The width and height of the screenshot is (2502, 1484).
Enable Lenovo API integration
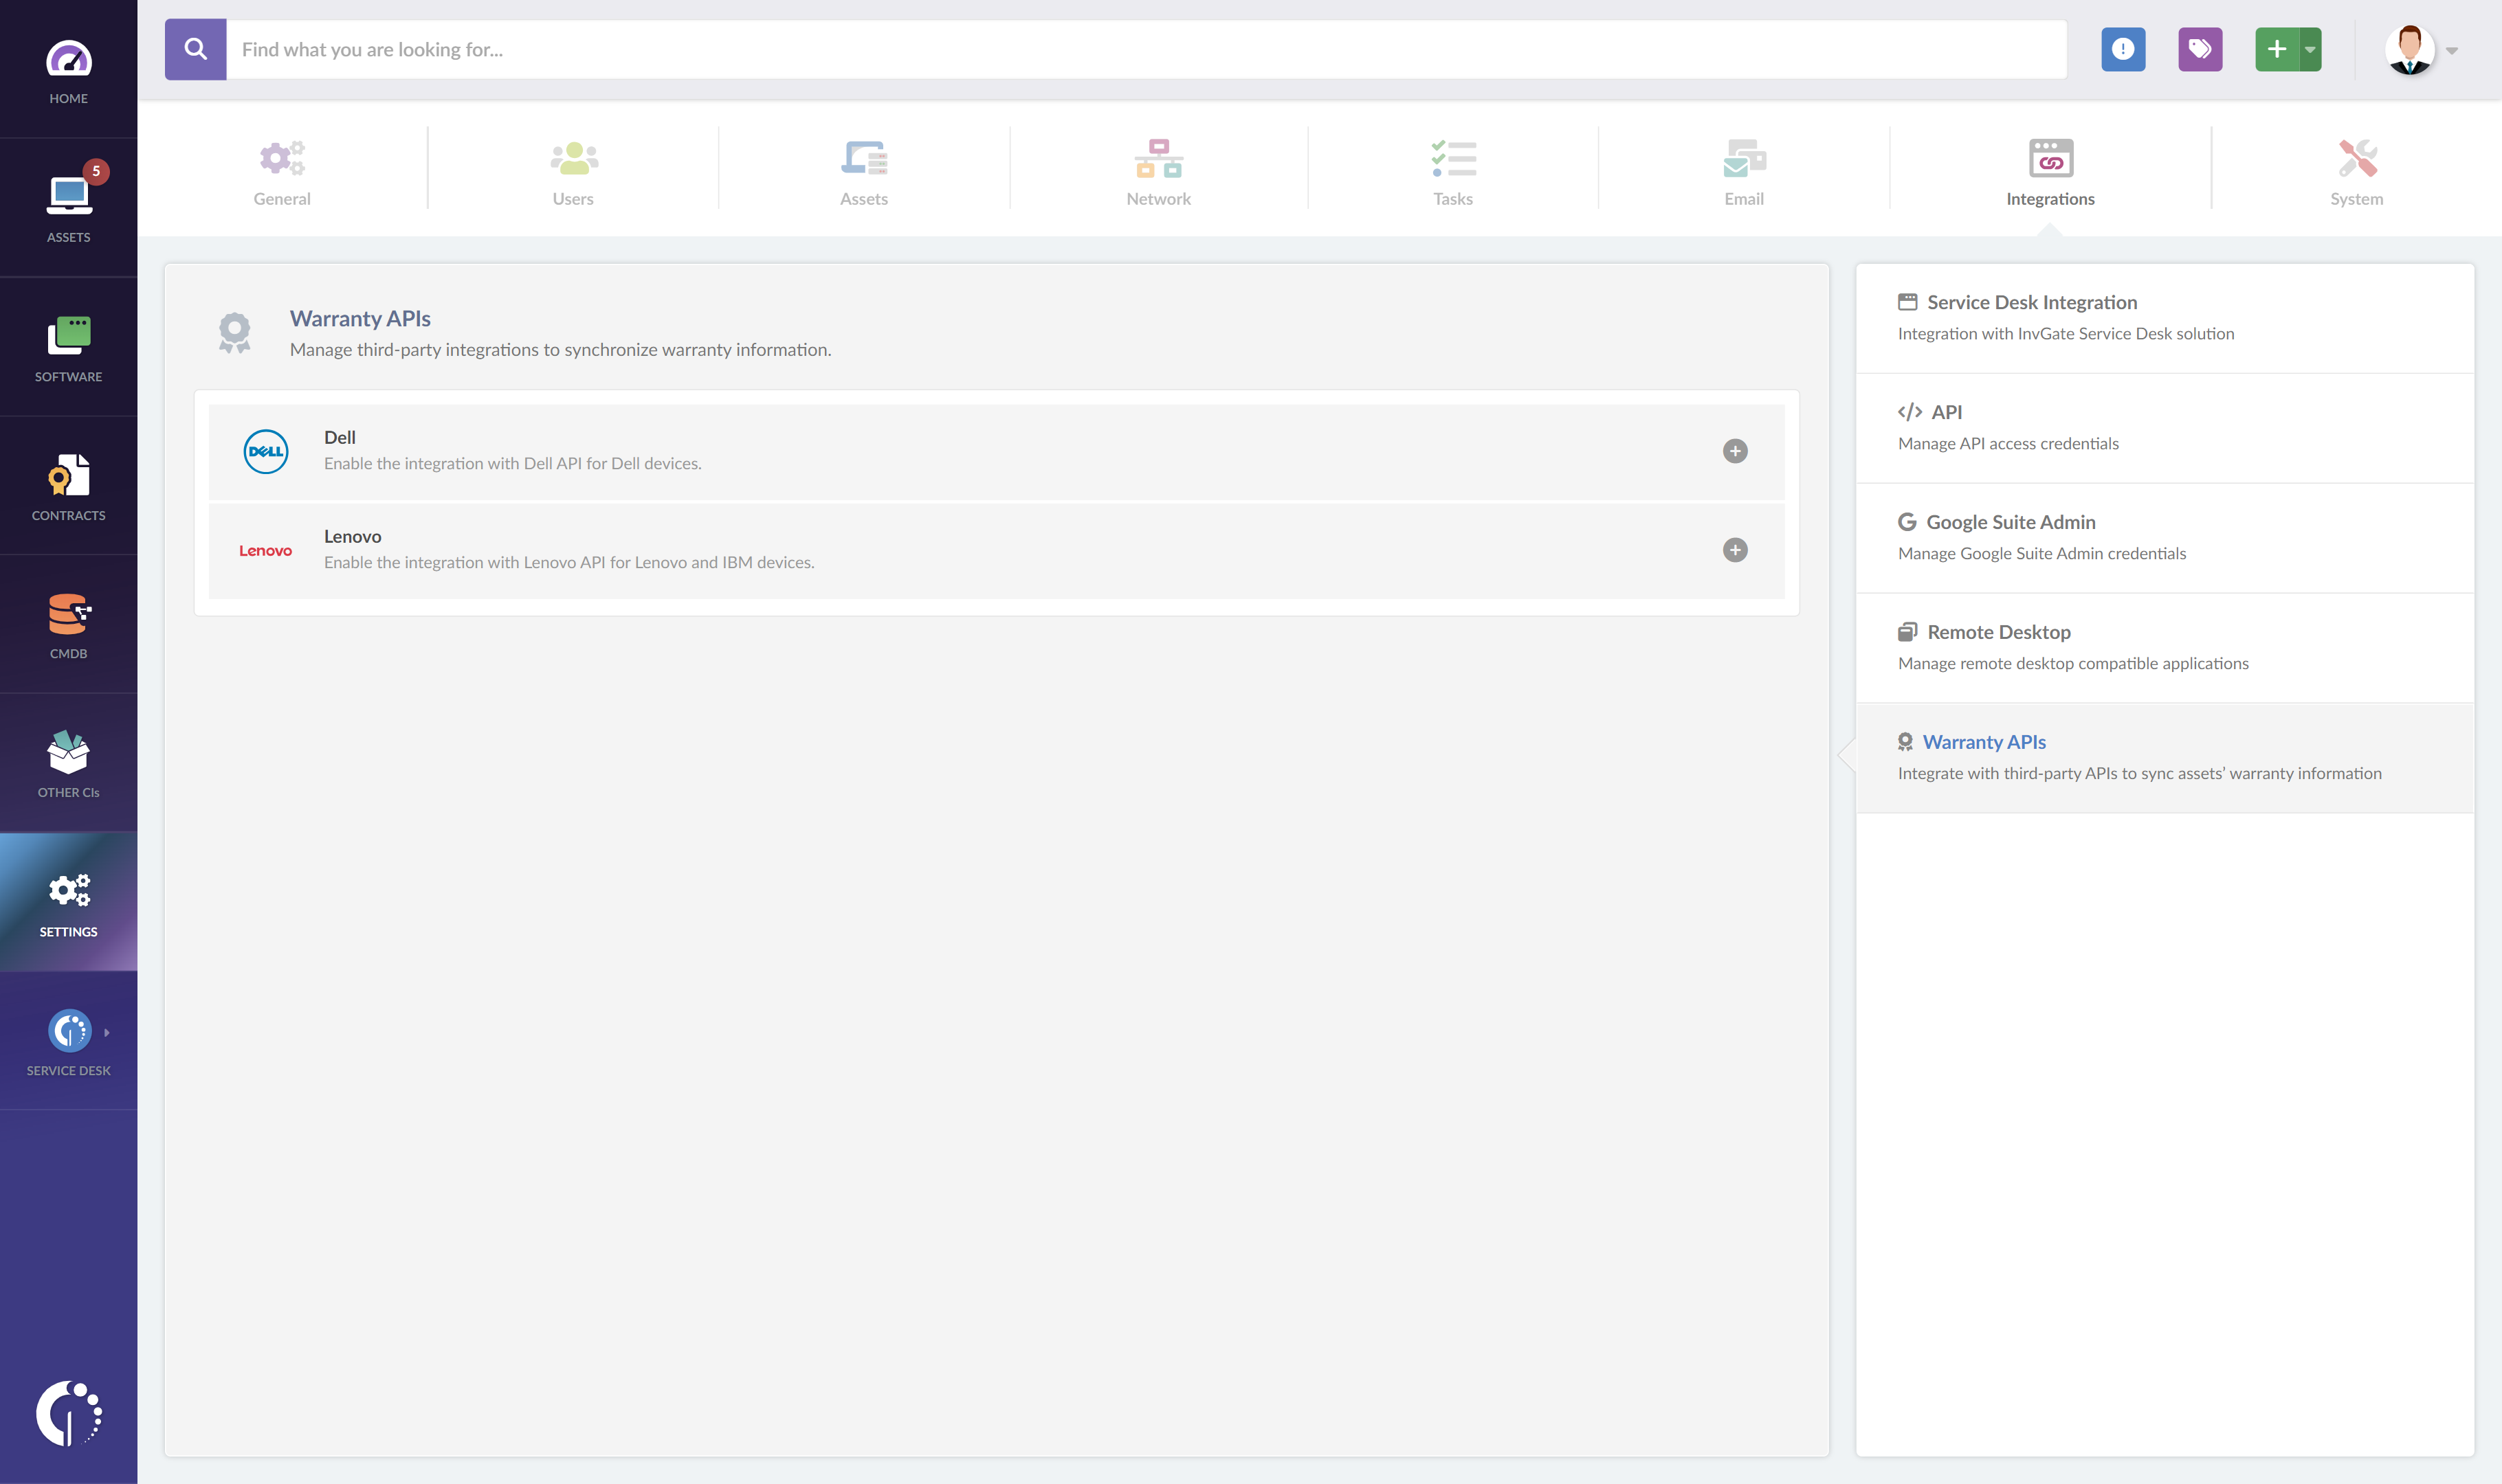point(1735,550)
